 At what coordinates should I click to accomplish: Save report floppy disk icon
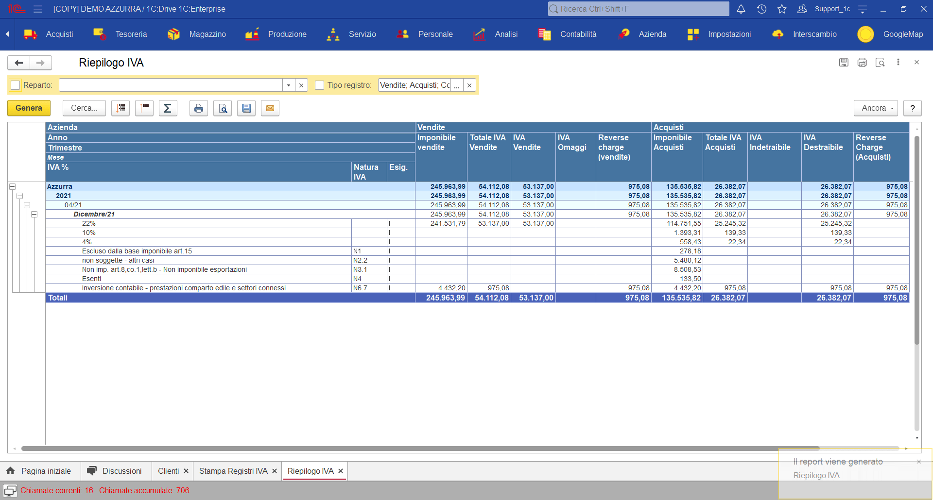(x=246, y=108)
